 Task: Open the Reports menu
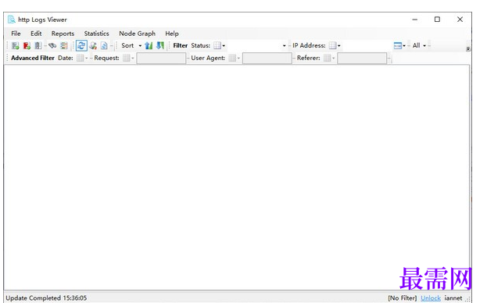[63, 34]
